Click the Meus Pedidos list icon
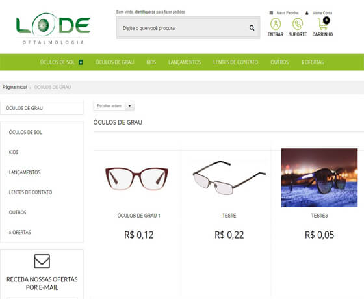The width and height of the screenshot is (364, 299). point(271,13)
